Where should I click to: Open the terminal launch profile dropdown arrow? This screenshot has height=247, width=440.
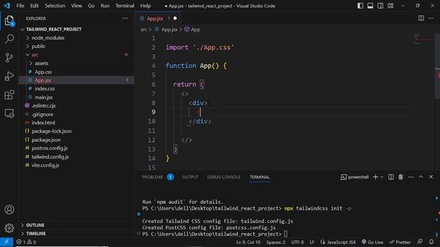(x=382, y=177)
